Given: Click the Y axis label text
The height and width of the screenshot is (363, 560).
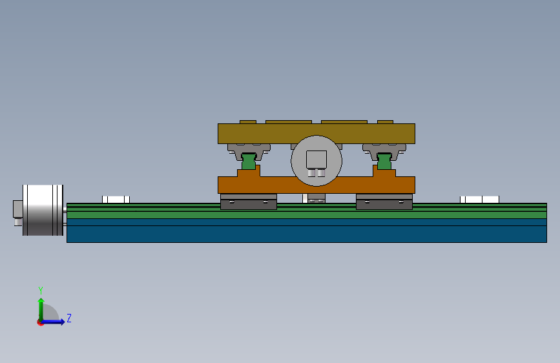Looking at the screenshot, I should coord(41,290).
